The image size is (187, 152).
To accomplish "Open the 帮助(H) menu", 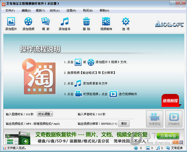I will [104, 11].
